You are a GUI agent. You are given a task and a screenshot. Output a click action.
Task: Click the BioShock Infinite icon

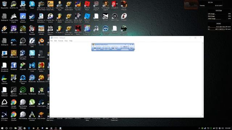(x=41, y=30)
